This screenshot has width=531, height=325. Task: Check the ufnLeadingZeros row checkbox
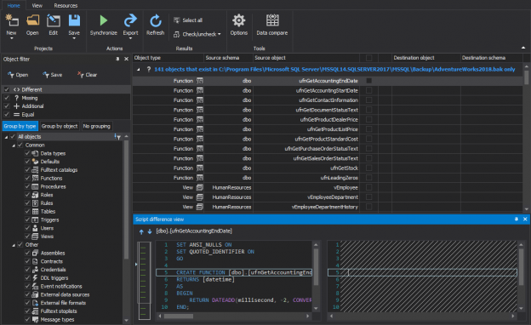pos(369,178)
